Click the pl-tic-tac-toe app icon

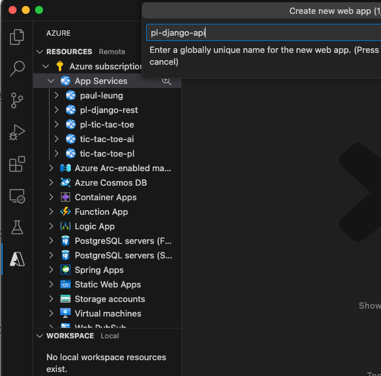(71, 124)
